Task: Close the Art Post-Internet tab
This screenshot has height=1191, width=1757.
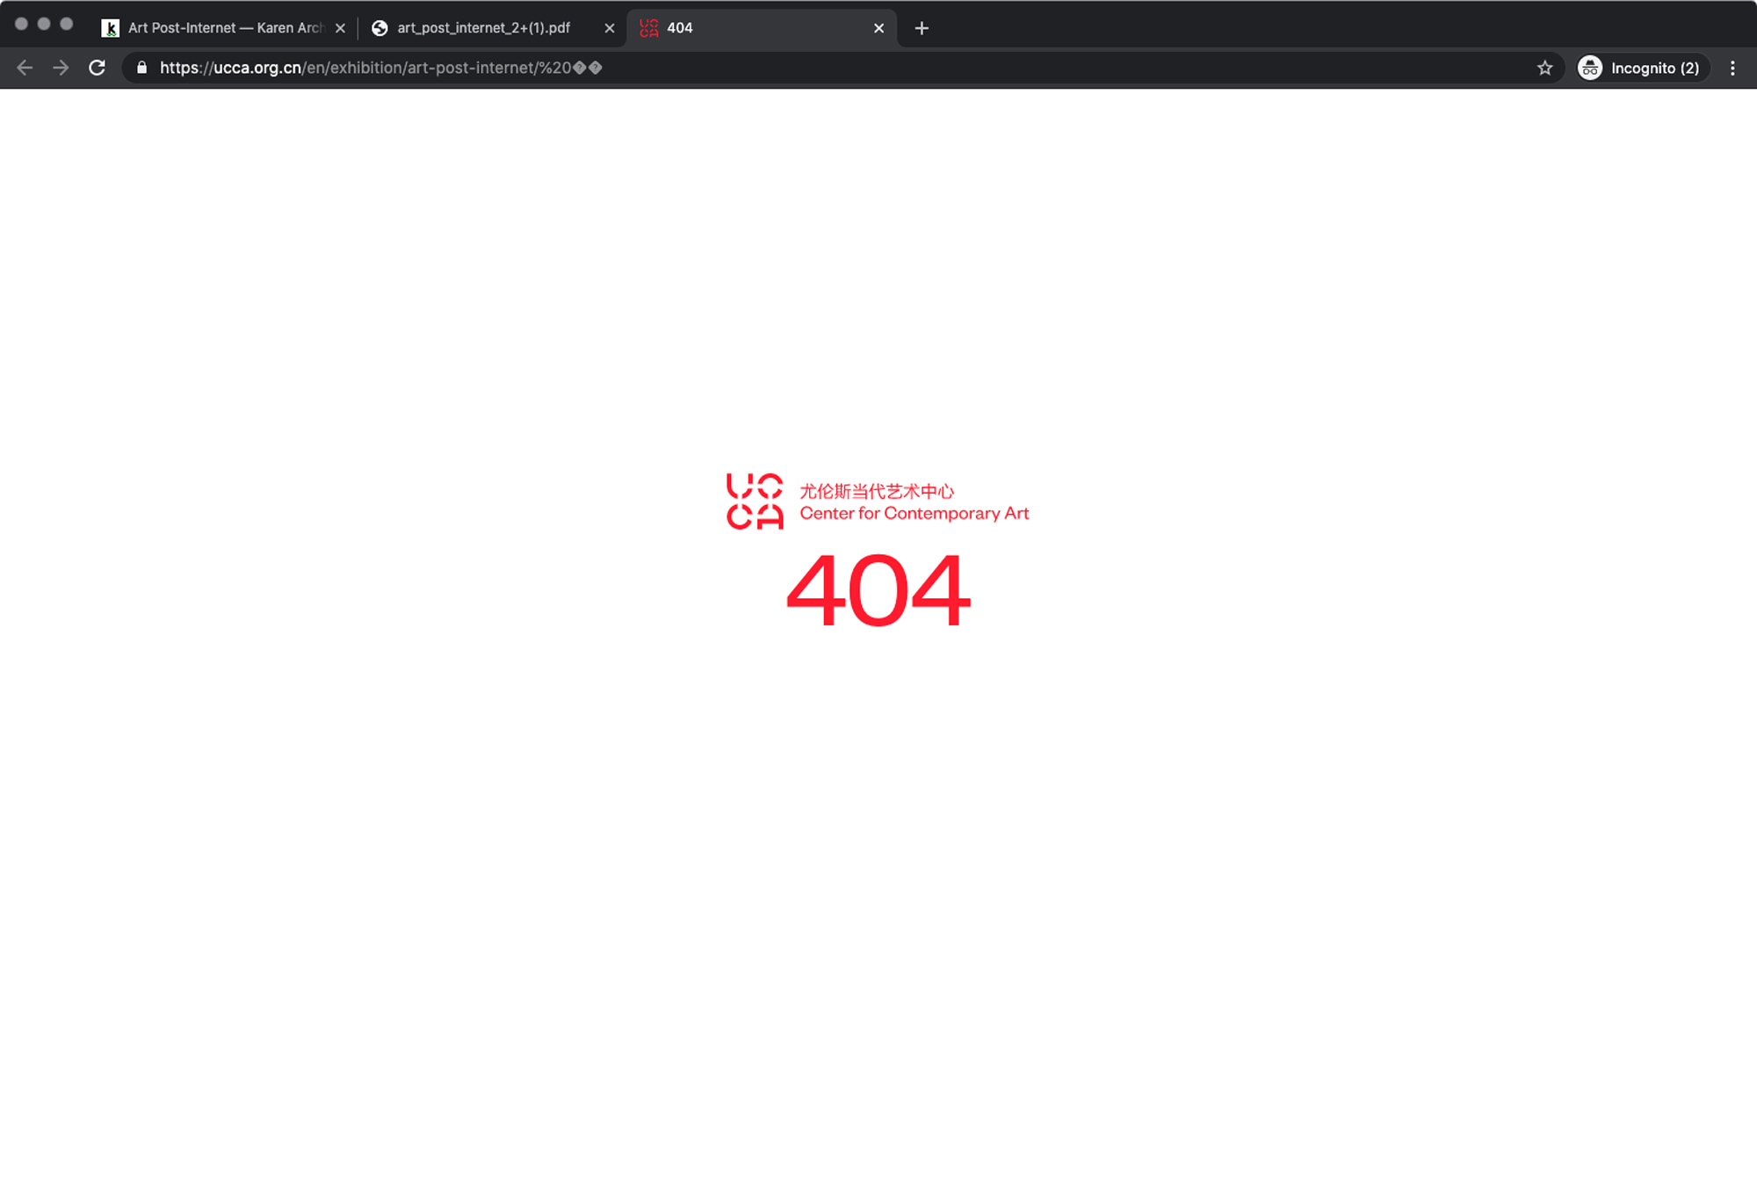Action: click(340, 28)
